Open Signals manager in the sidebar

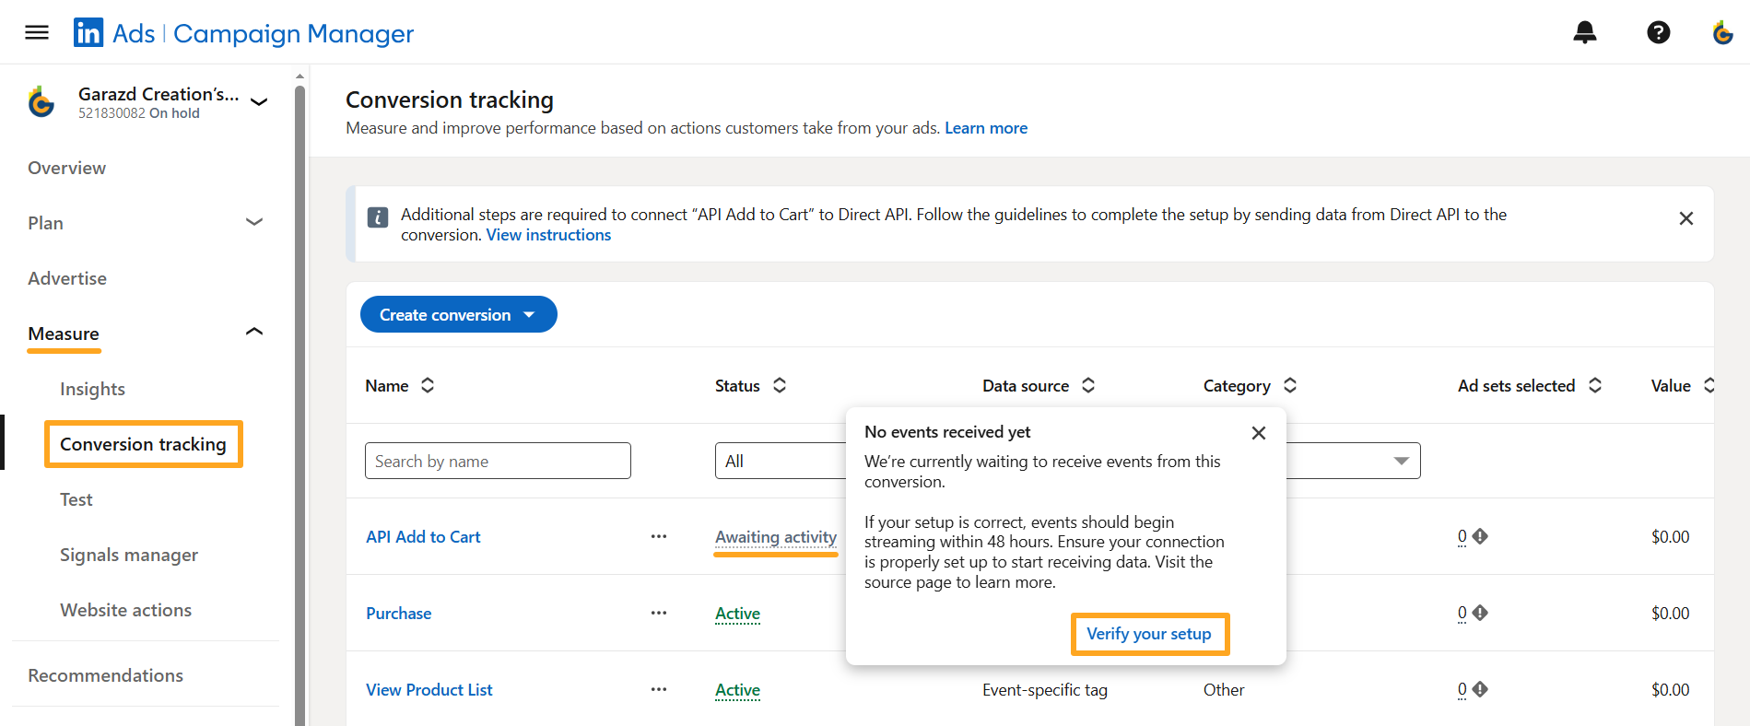129,555
